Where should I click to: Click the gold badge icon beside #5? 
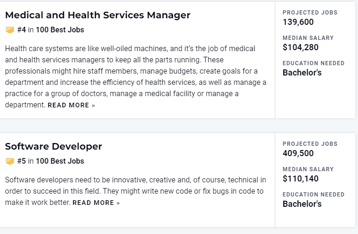(10, 161)
